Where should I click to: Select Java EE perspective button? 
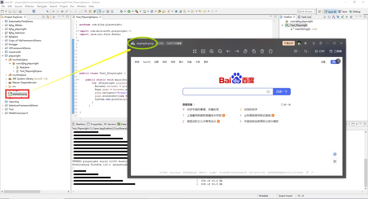click(x=330, y=12)
